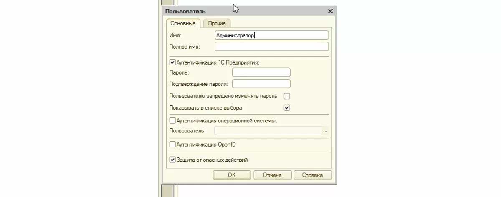Click the Пароль input field

(261, 72)
